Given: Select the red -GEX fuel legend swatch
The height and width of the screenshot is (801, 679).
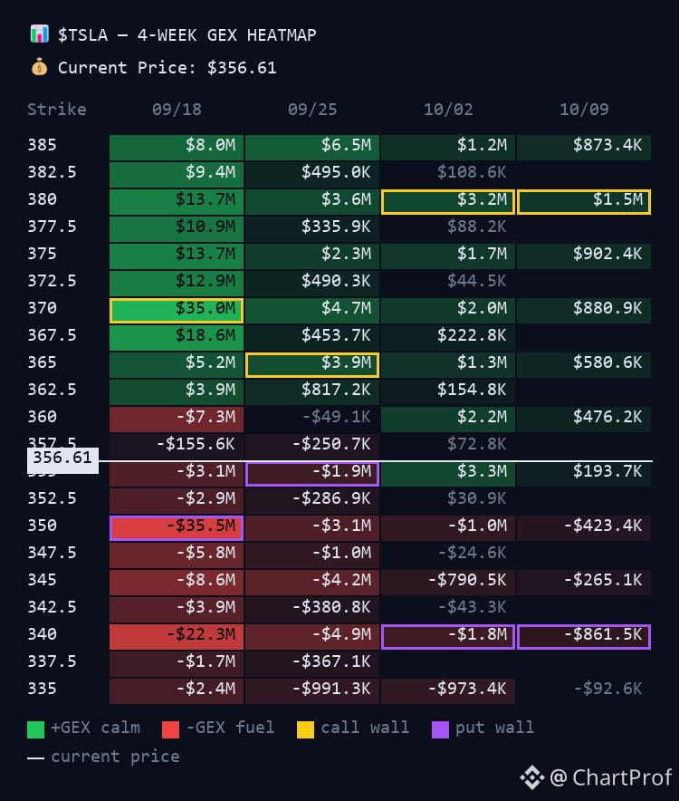Looking at the screenshot, I should pyautogui.click(x=170, y=729).
